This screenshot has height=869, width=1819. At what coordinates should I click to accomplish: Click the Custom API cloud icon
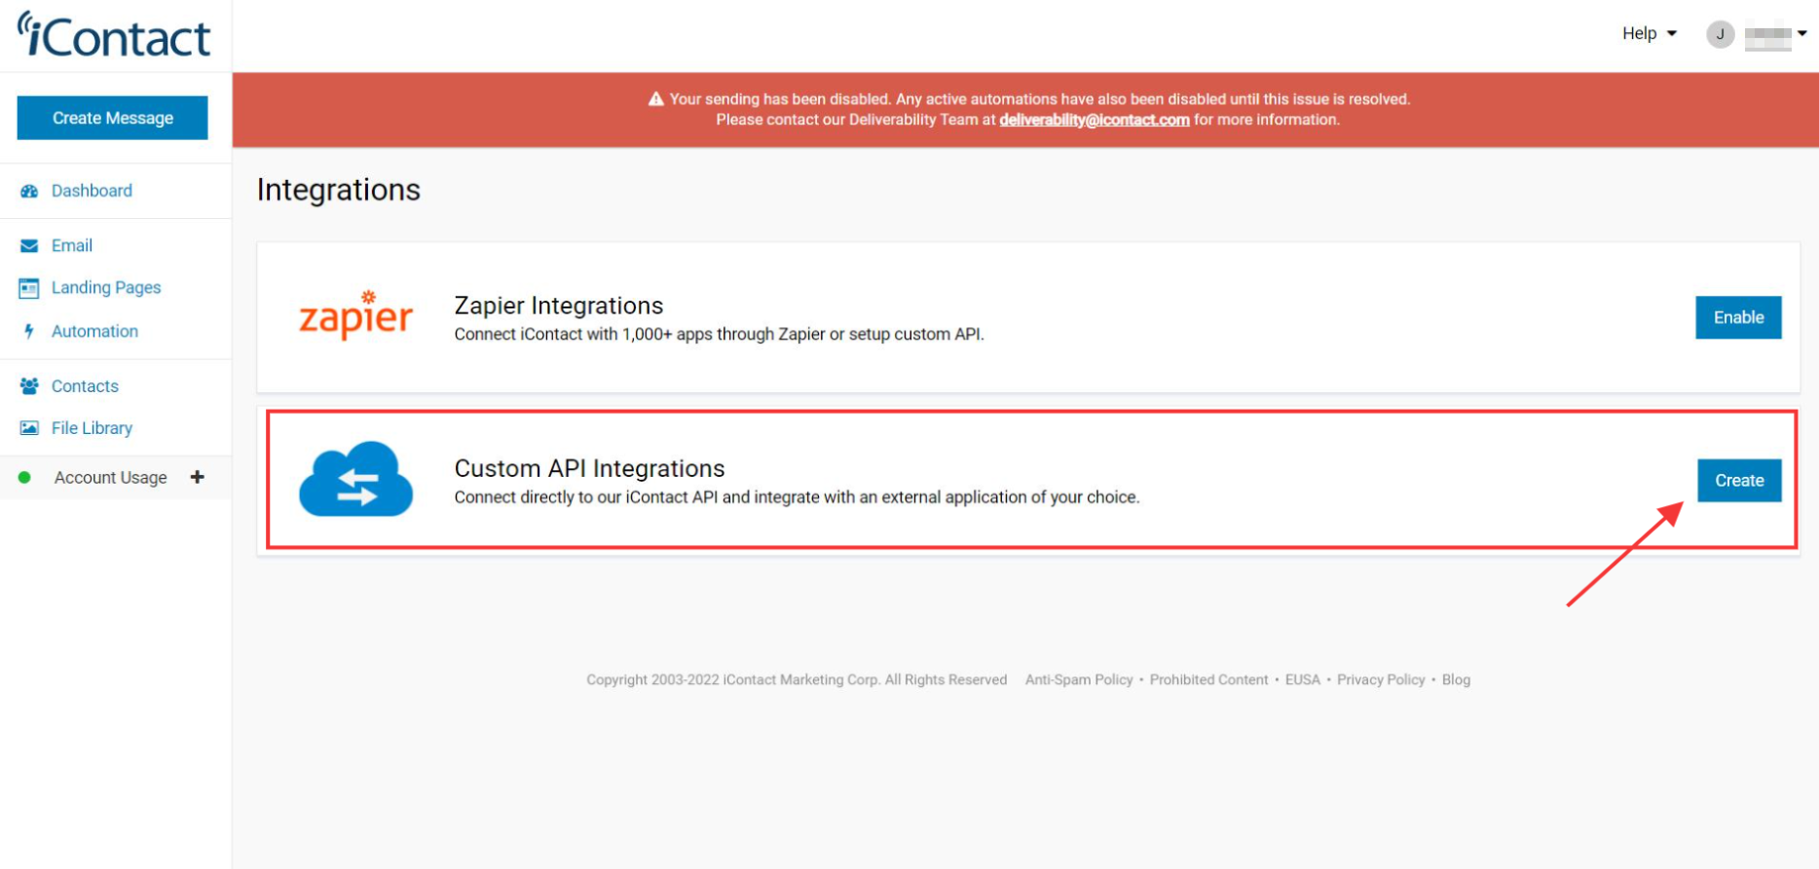tap(355, 479)
